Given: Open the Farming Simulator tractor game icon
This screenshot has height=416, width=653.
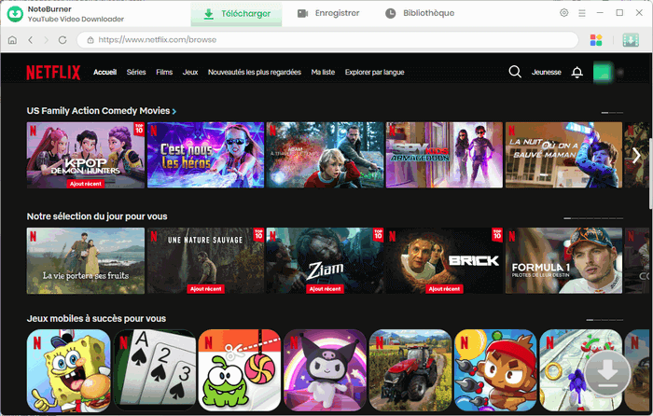Looking at the screenshot, I should tap(410, 370).
